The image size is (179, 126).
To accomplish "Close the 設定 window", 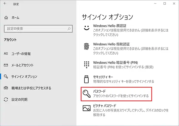I will [x=174, y=4].
